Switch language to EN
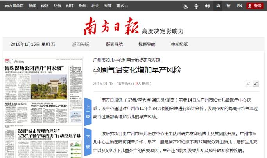267x158 pixels. click(239, 6)
